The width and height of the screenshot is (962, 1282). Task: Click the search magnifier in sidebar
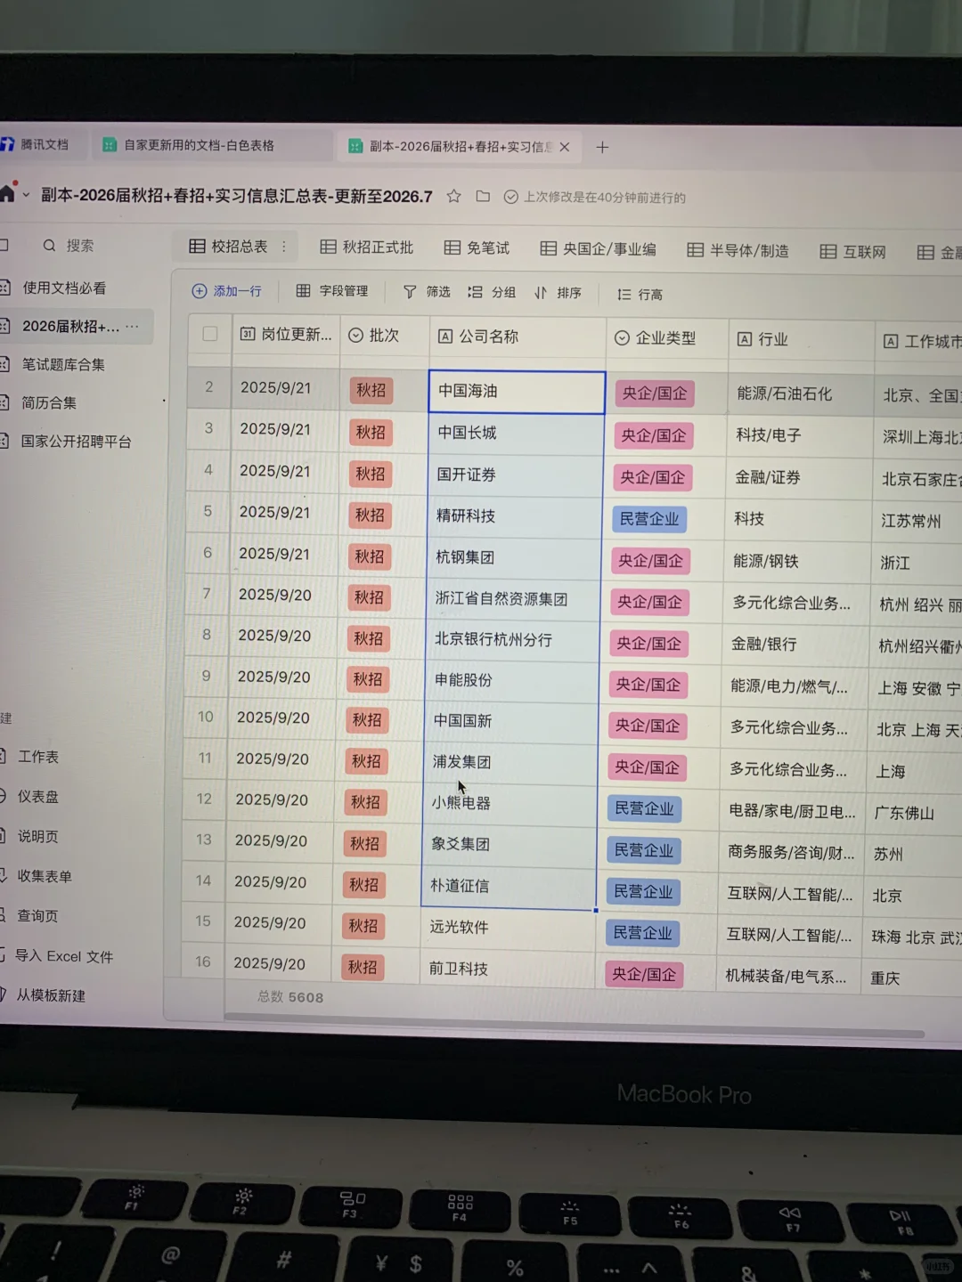pos(50,245)
